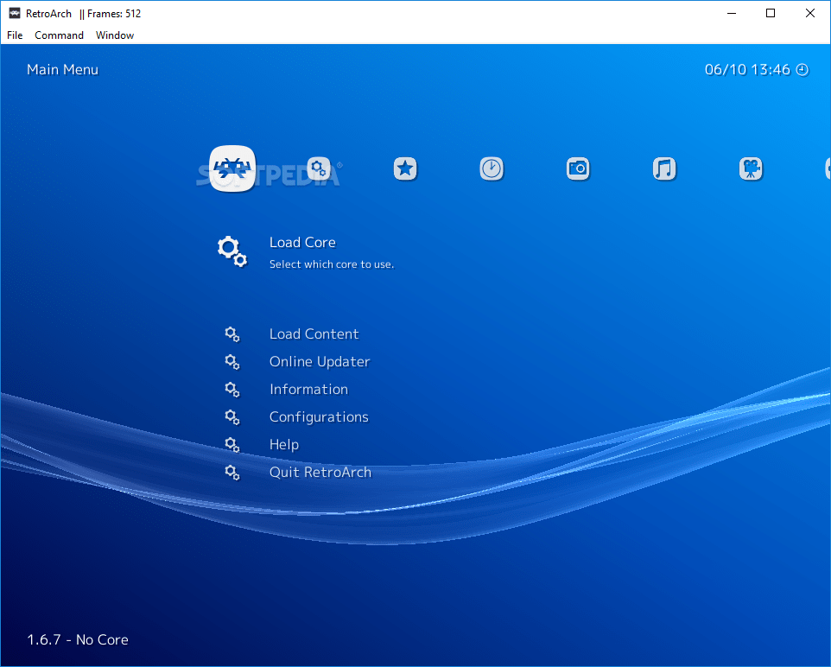Click the gear icon beside Load Content
The image size is (831, 667).
click(x=232, y=334)
